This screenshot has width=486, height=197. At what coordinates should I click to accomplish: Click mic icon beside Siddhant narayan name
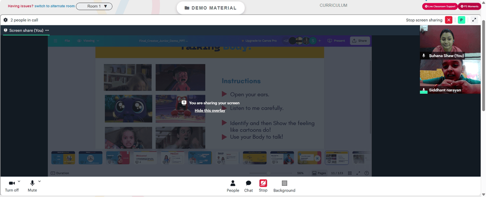coord(424,90)
